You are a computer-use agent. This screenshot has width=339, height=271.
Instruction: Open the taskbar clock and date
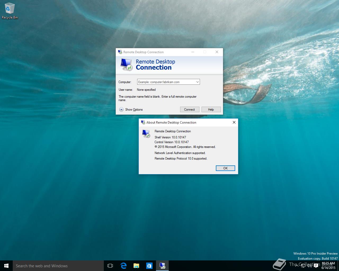[328, 266]
